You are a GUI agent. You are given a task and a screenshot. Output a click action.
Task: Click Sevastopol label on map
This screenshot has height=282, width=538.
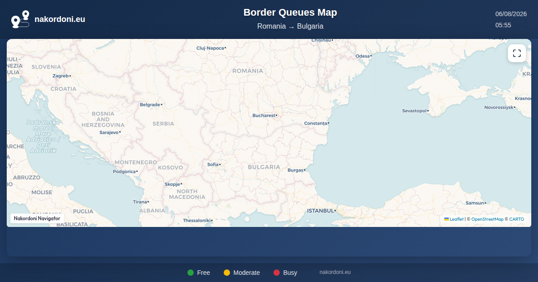(414, 111)
